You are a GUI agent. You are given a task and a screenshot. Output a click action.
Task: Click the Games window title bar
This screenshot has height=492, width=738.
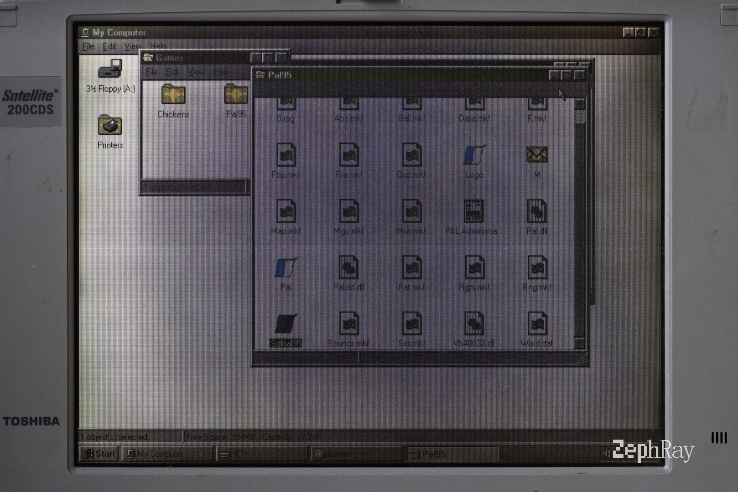(x=196, y=58)
